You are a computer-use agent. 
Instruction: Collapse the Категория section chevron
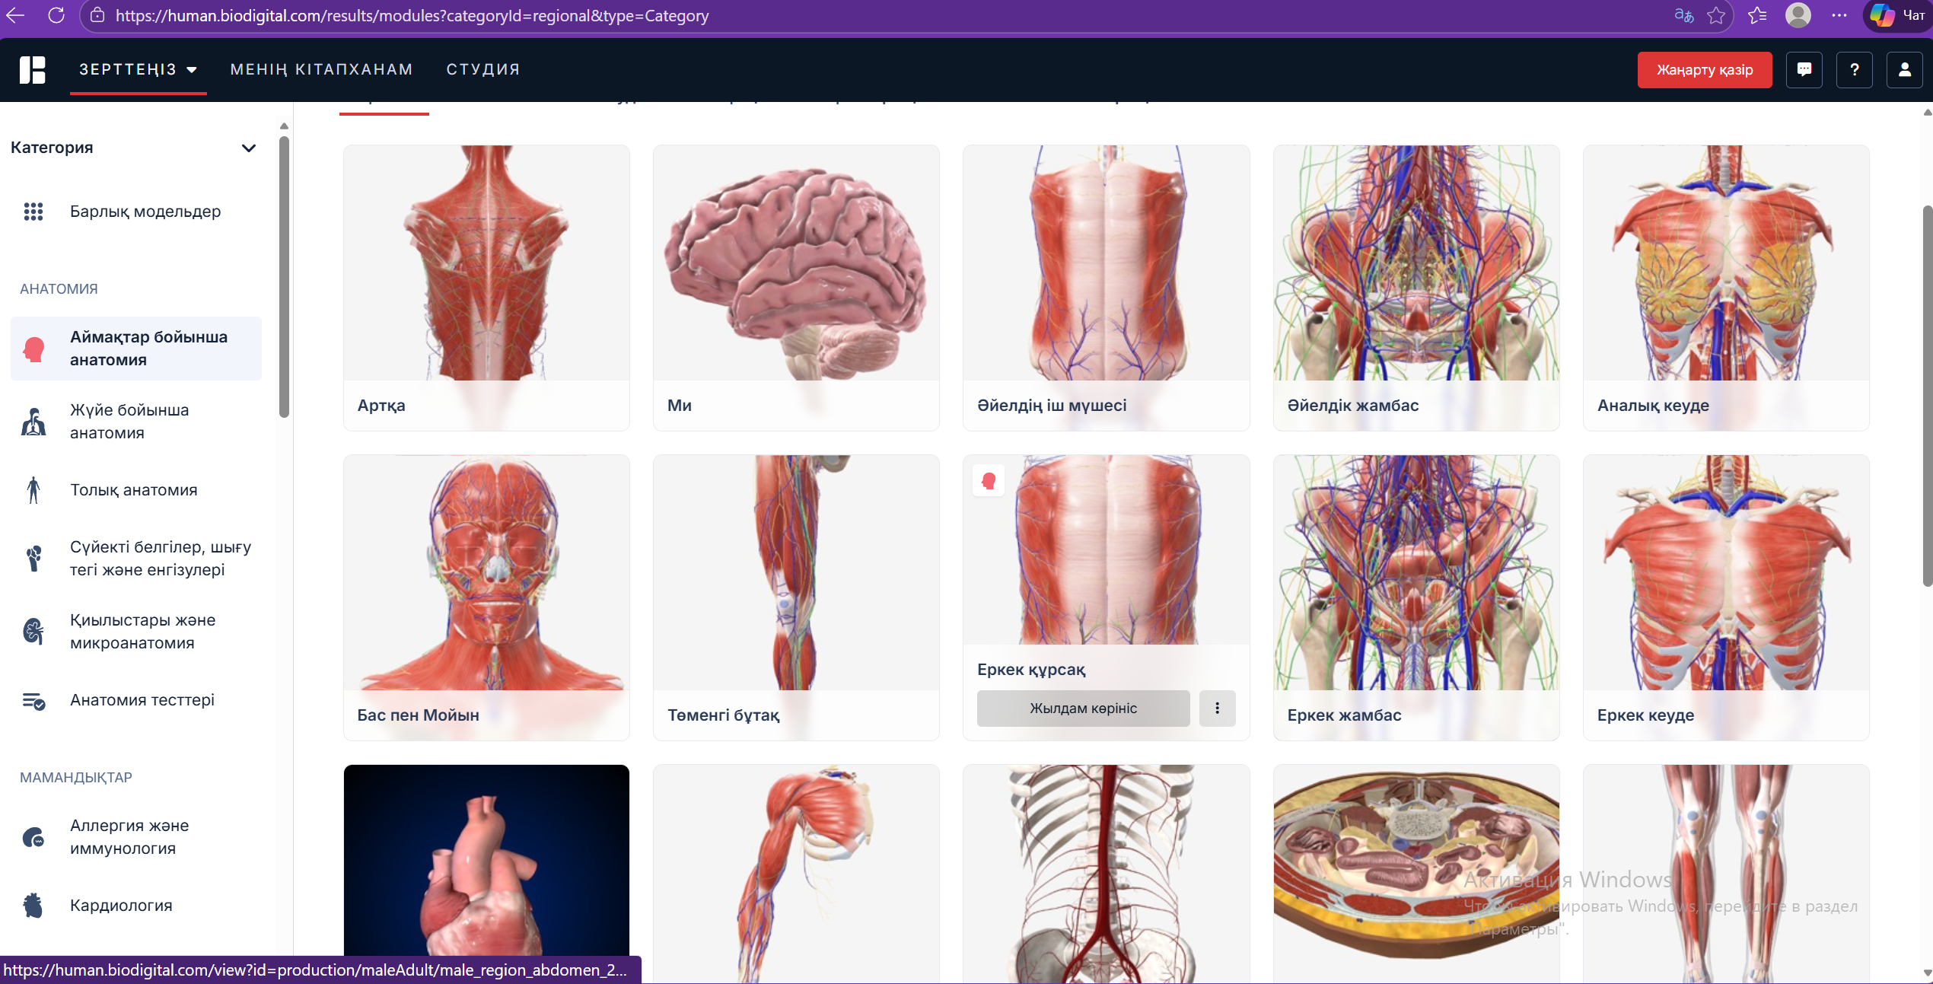coord(248,148)
